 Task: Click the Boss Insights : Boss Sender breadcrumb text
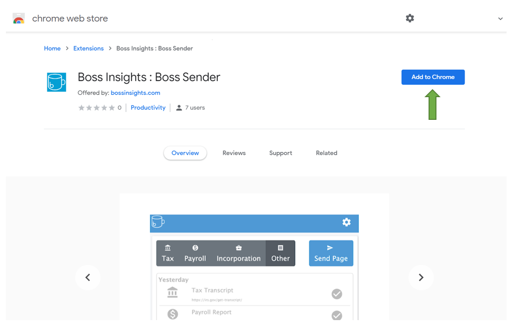point(155,48)
